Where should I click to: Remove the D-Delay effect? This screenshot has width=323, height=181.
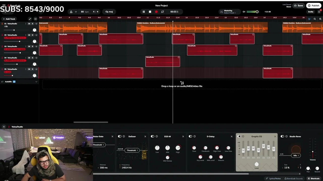coord(231,137)
